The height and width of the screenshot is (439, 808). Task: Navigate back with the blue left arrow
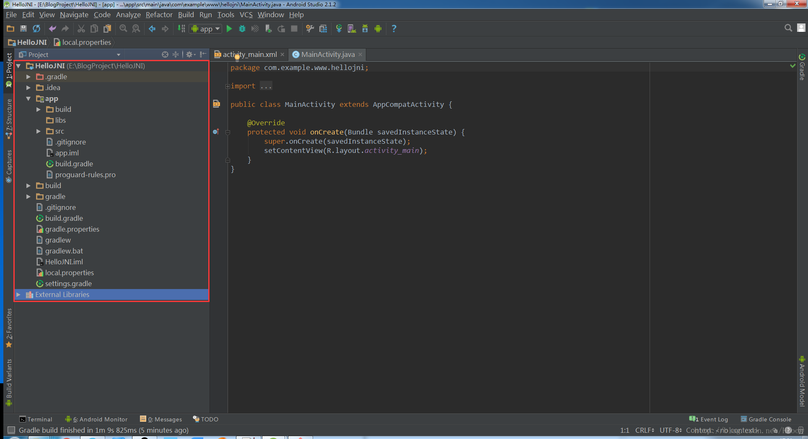[x=152, y=28]
